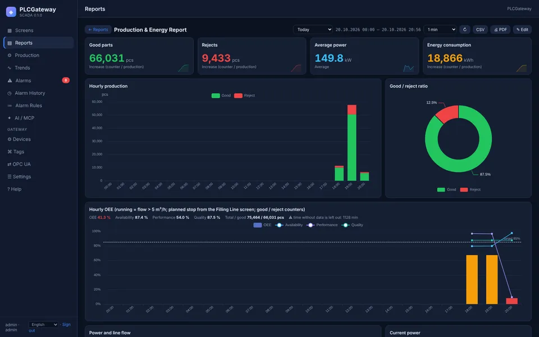Image resolution: width=539 pixels, height=337 pixels.
Task: Open the Today date range dropdown
Action: pos(313,30)
